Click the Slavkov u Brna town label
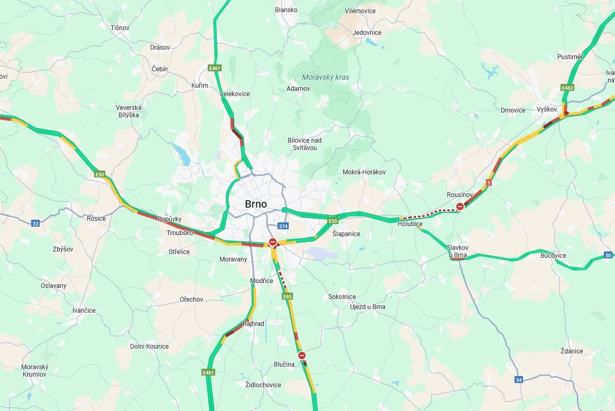This screenshot has width=615, height=411. (x=457, y=251)
